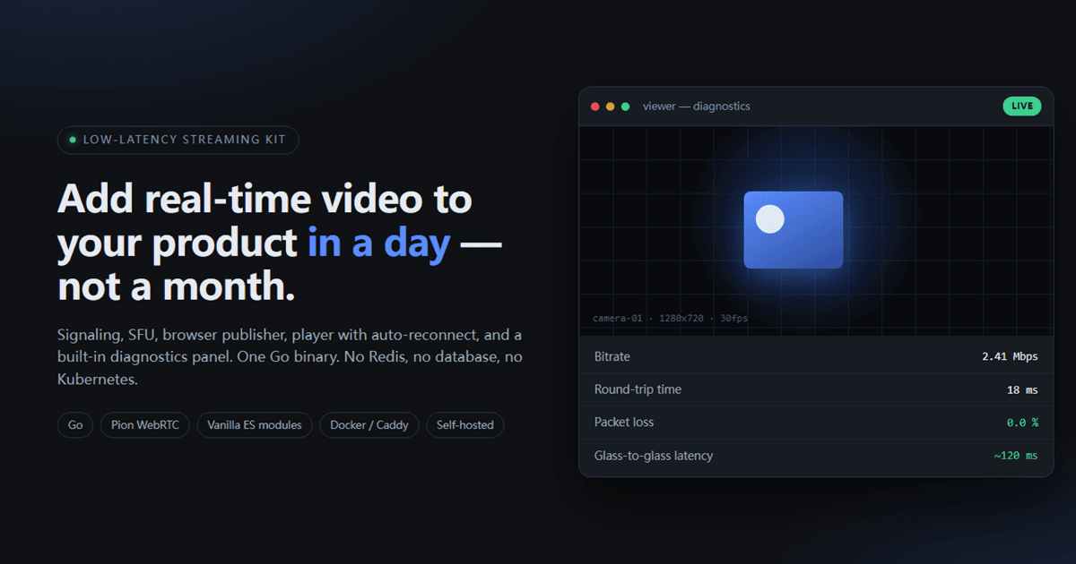Click the 2.41 Mbps value
1076x564 pixels.
coord(1010,356)
